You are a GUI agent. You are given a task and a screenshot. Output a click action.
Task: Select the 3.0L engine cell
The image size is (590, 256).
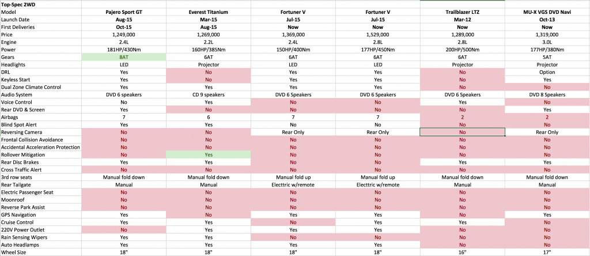[547, 42]
